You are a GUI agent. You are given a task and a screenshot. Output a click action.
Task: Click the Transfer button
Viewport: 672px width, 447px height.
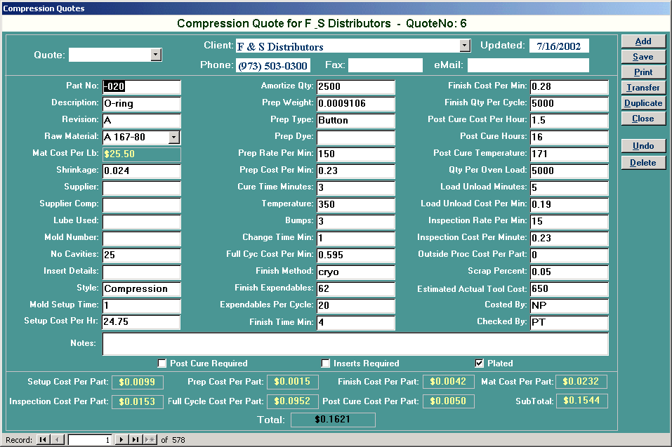[643, 88]
